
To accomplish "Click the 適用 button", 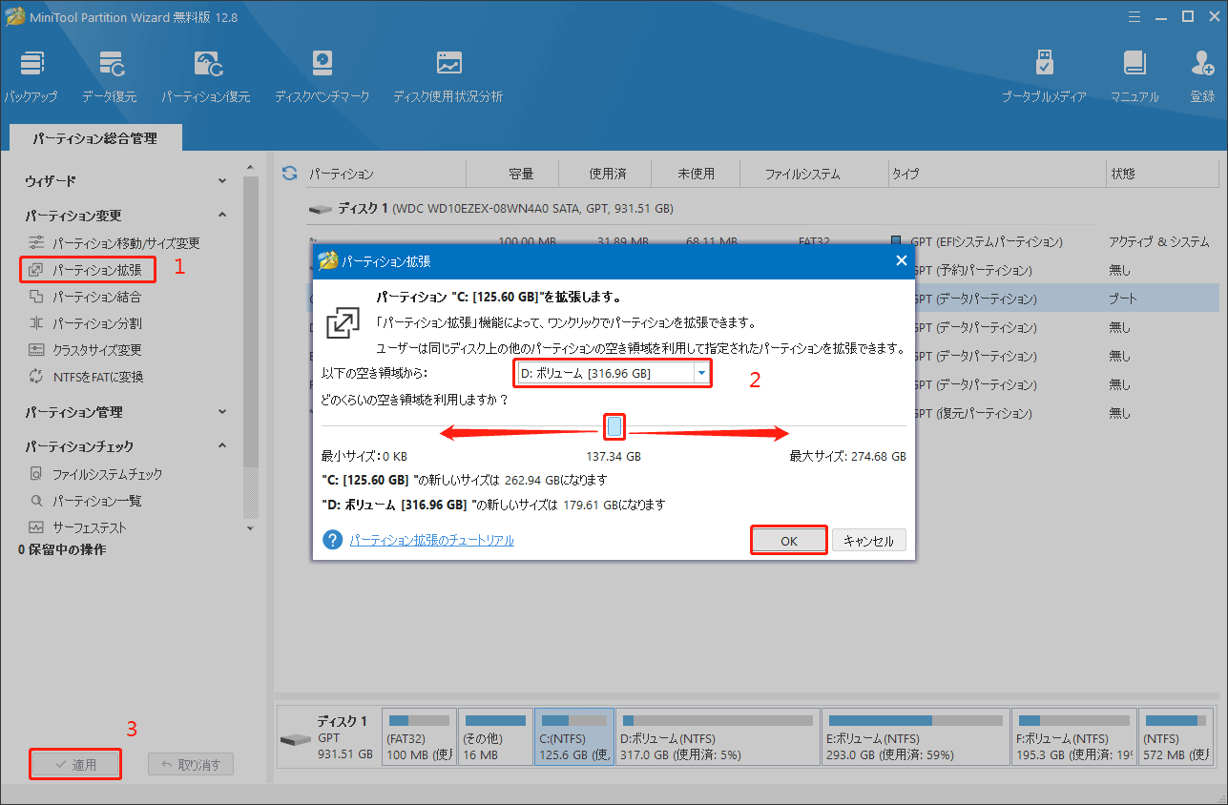I will click(74, 765).
